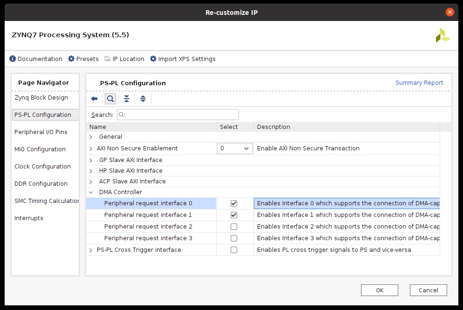Screen dimensions: 463x310
Task: Enable Peripheral request interface 2 checkbox
Action: (234, 227)
